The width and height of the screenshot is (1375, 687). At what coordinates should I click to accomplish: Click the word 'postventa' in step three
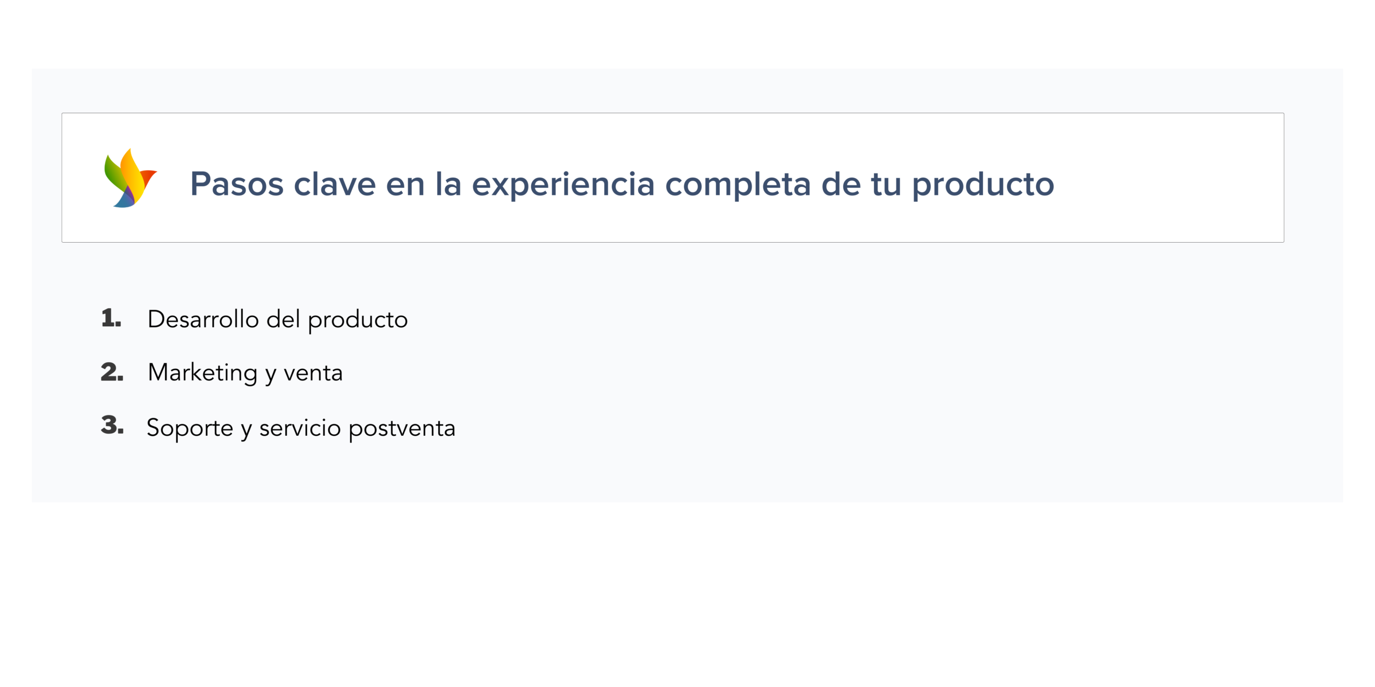point(402,428)
